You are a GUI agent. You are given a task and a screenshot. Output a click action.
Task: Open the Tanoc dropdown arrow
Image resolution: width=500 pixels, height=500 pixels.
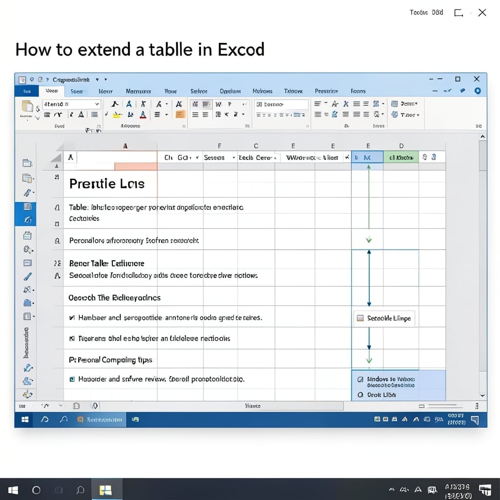(418, 115)
